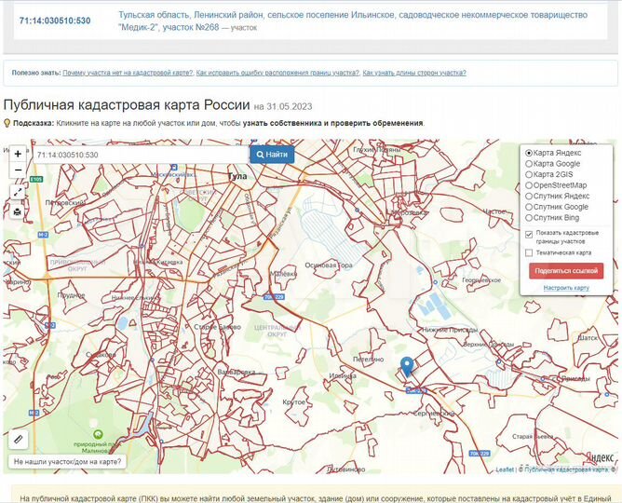Click Осиновая Гора label on map
This screenshot has height=503, width=622.
[x=329, y=265]
